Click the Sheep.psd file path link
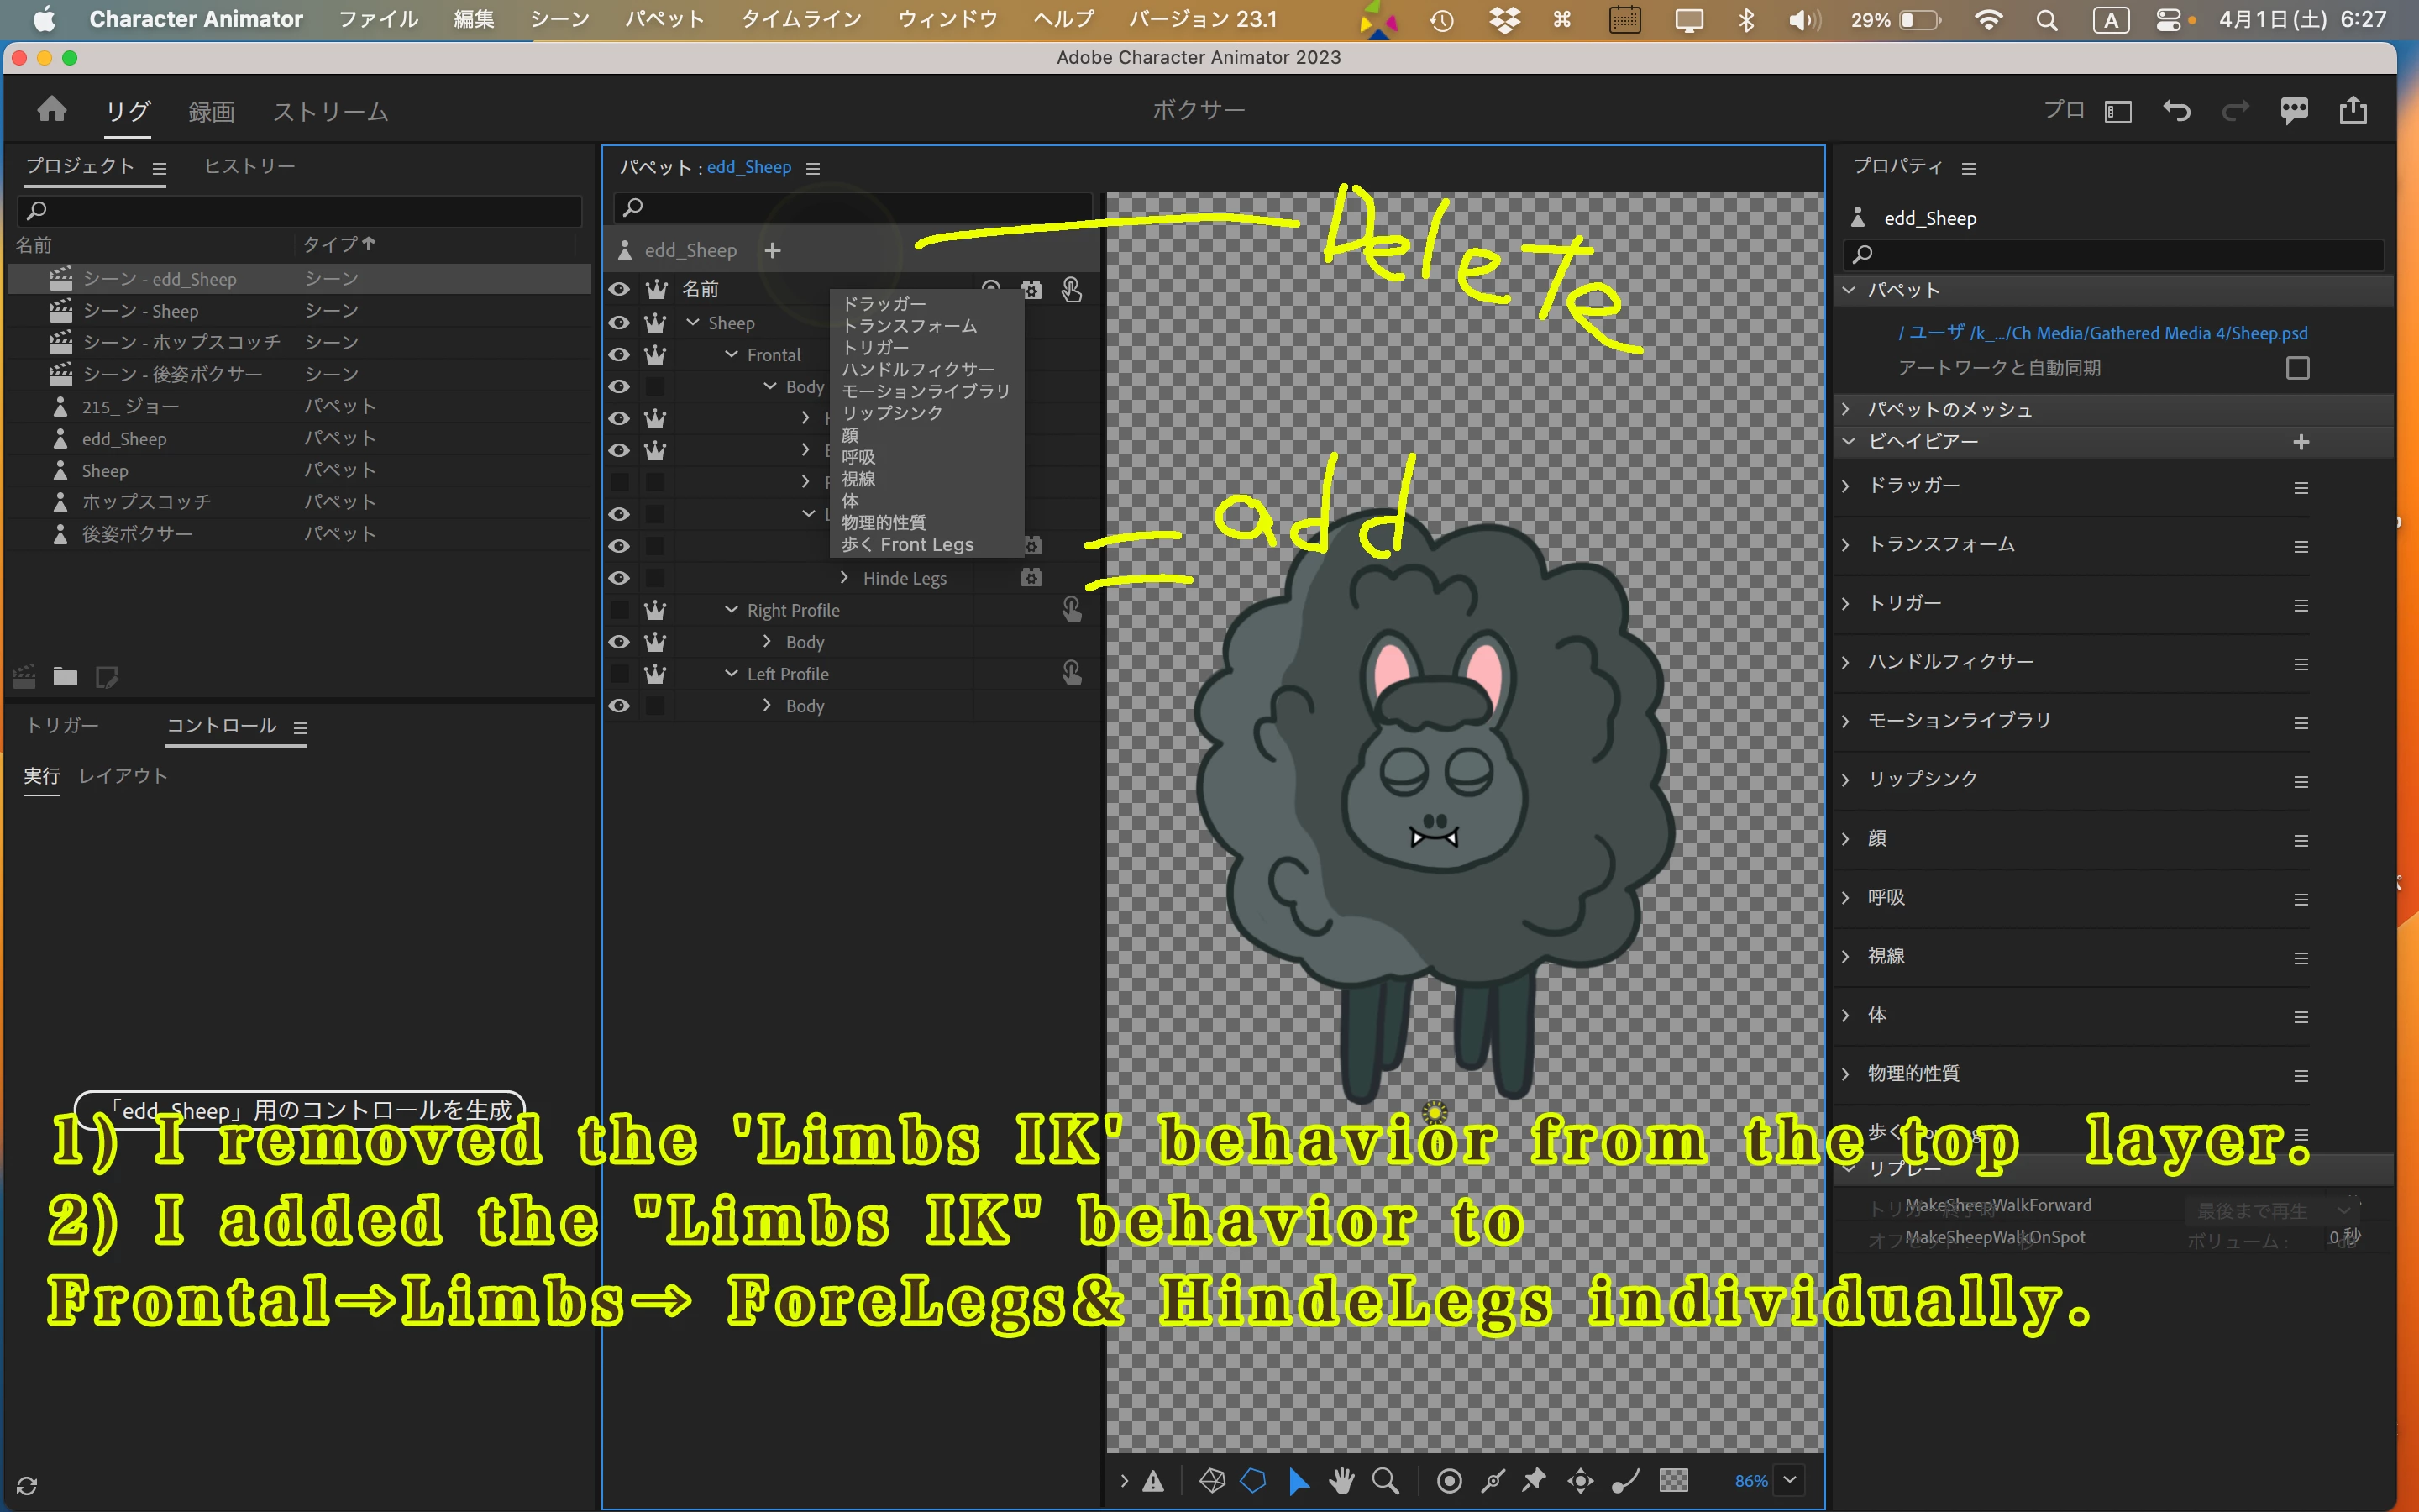The width and height of the screenshot is (2419, 1512). [2102, 333]
